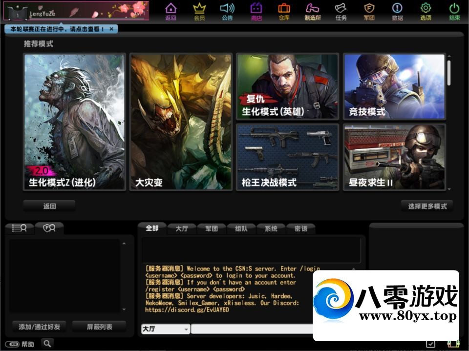Select the 大灾变 mode card
Screen dimensions: 469x351
(x=181, y=122)
